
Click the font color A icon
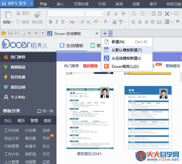[x=106, y=21]
